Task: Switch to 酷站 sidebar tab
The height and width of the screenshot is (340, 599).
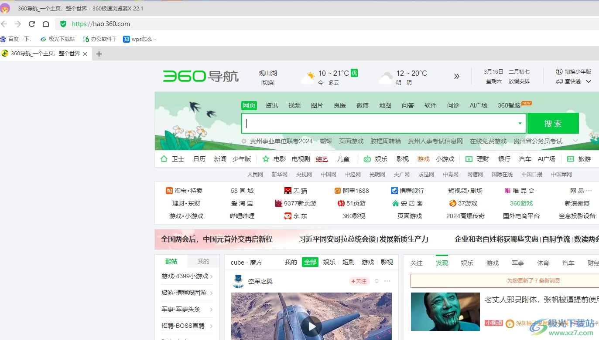Action: pyautogui.click(x=171, y=261)
